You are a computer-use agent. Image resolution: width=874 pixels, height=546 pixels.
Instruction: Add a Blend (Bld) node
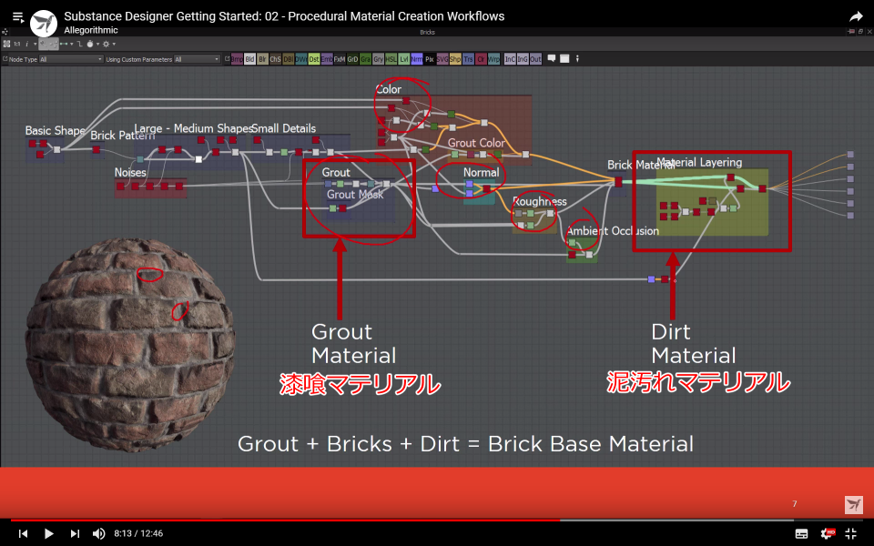[x=249, y=59]
